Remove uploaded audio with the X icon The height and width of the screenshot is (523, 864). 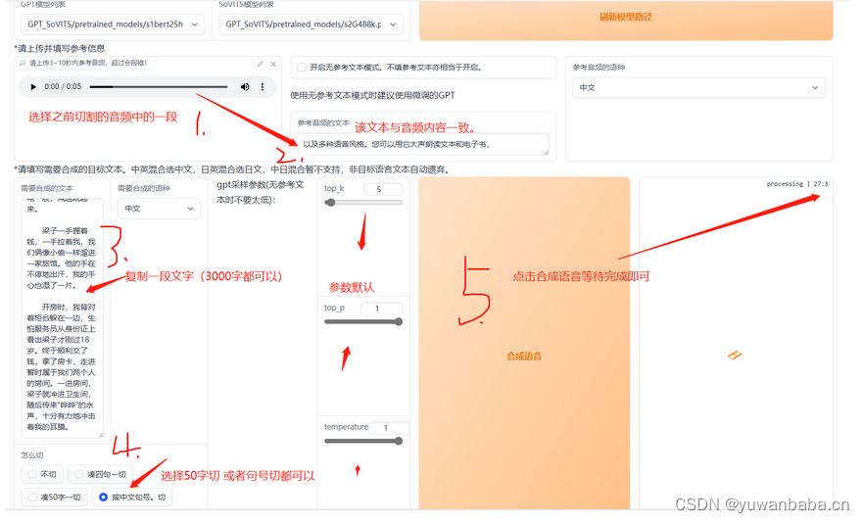tap(273, 64)
